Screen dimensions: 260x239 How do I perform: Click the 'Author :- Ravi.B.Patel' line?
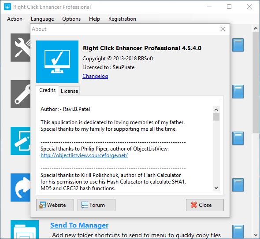point(65,109)
